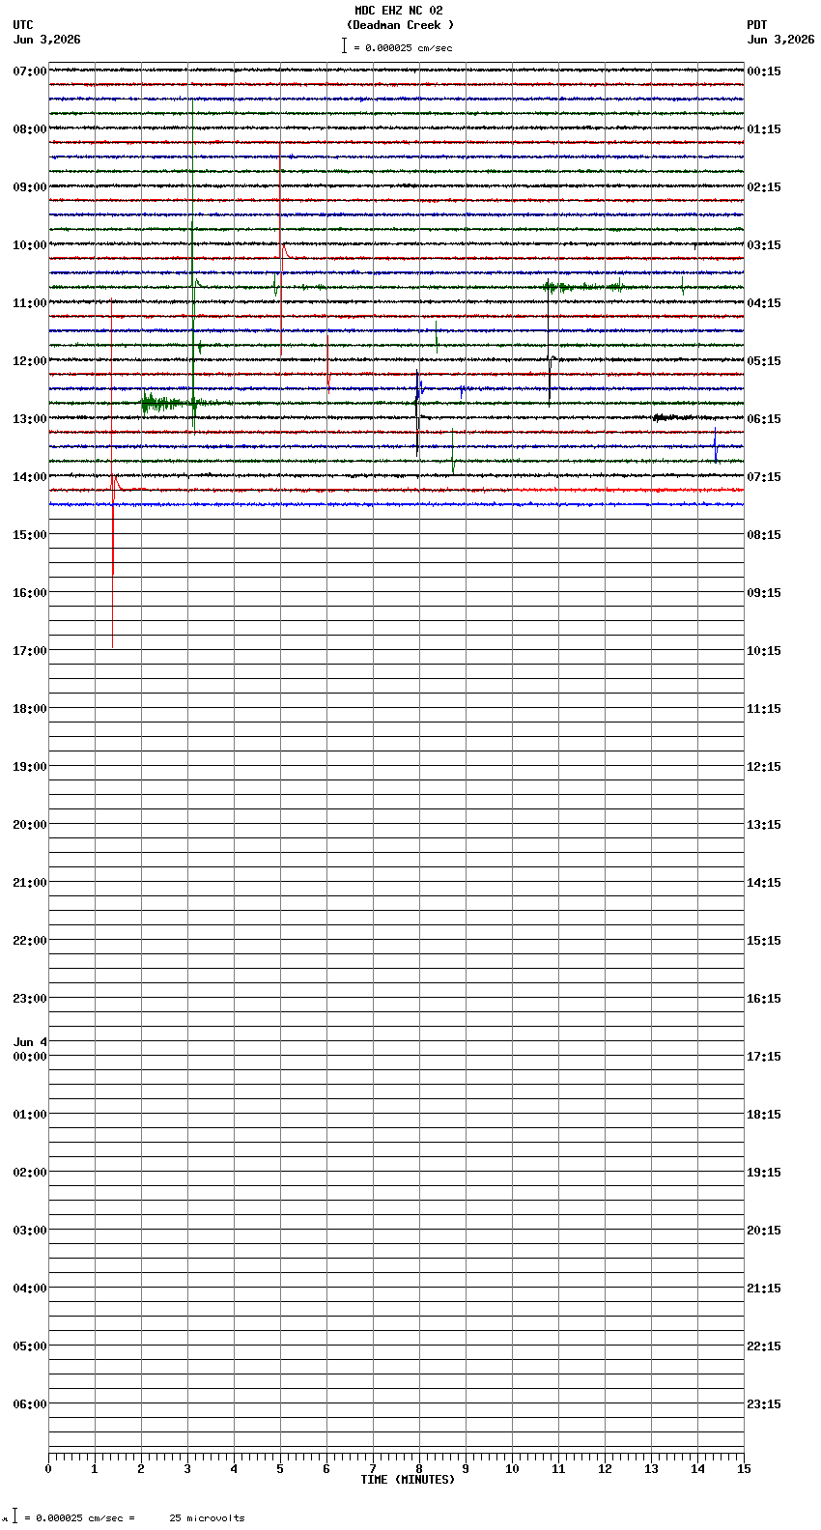Click the '15:00' UTC time label
The height and width of the screenshot is (1530, 821).
pyautogui.click(x=30, y=535)
